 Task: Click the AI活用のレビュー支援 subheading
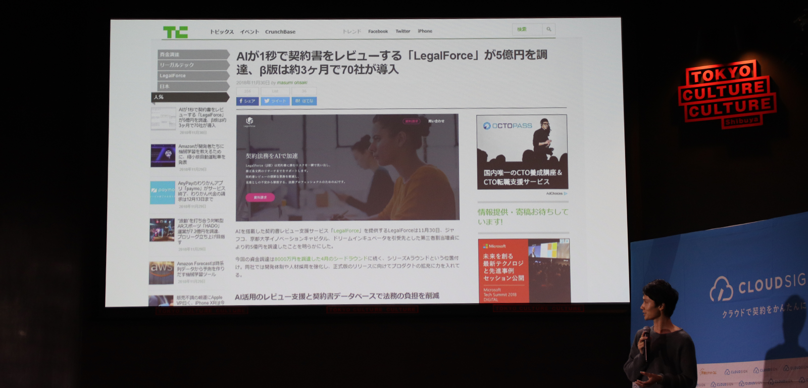tap(337, 296)
